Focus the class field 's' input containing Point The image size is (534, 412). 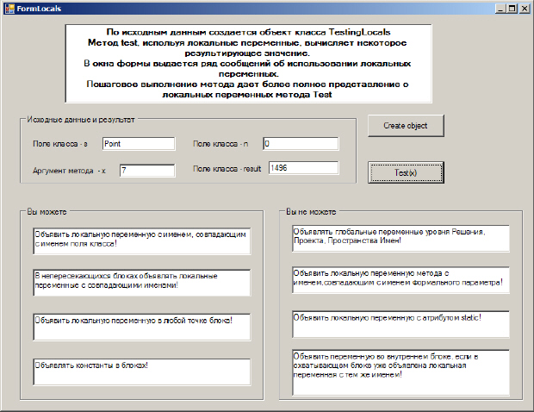[139, 144]
